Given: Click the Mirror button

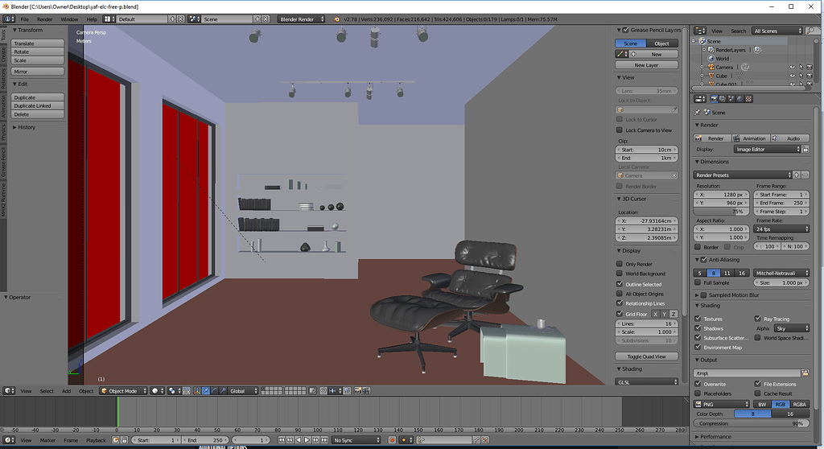Looking at the screenshot, I should pos(38,72).
